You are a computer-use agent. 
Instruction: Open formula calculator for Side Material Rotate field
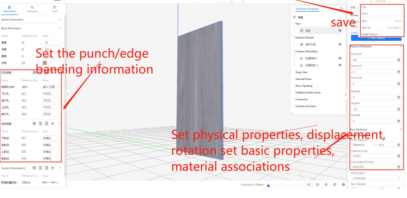click(x=399, y=167)
